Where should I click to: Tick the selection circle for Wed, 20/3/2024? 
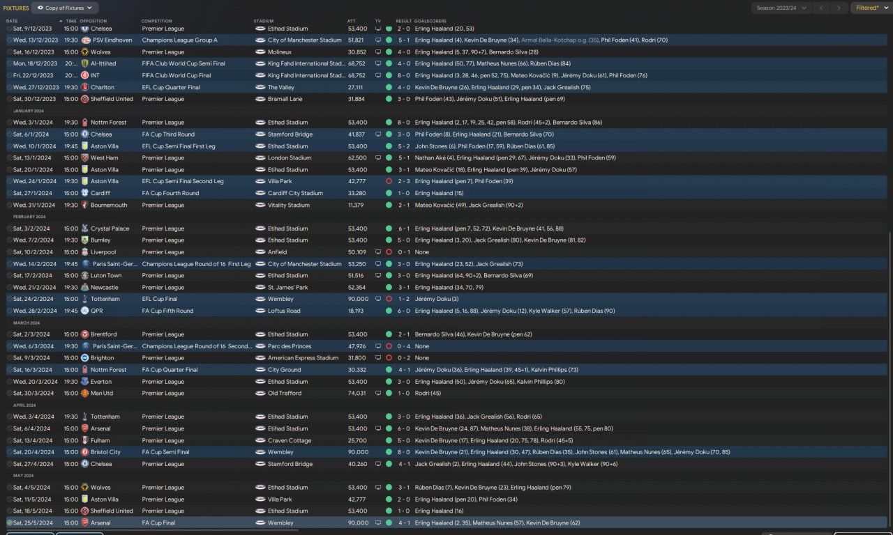coord(10,382)
